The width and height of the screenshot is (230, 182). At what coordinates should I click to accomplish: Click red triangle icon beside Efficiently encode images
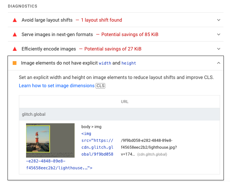pyautogui.click(x=15, y=49)
